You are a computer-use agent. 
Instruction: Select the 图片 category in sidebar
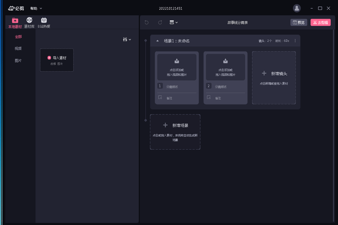coord(18,60)
